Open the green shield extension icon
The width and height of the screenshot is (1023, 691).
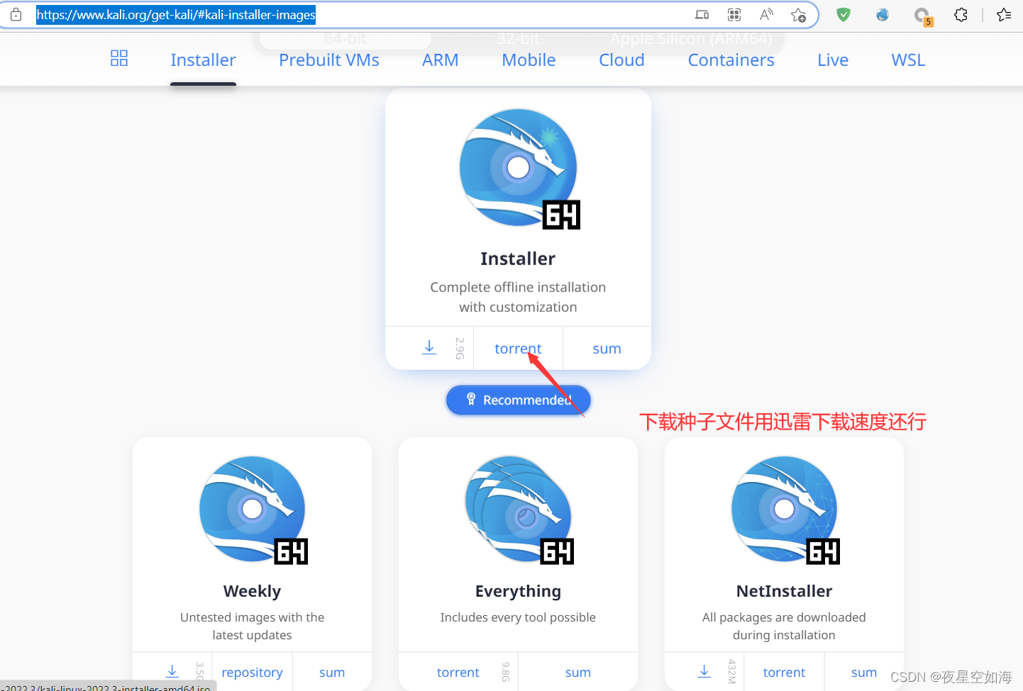click(844, 14)
